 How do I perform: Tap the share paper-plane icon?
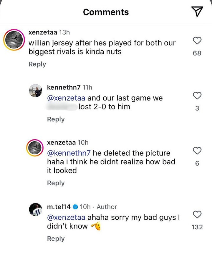pyautogui.click(x=197, y=11)
